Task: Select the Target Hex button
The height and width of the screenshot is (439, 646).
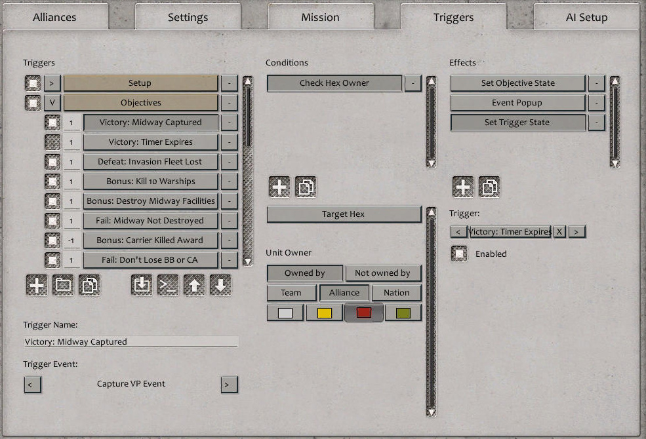Action: (344, 214)
